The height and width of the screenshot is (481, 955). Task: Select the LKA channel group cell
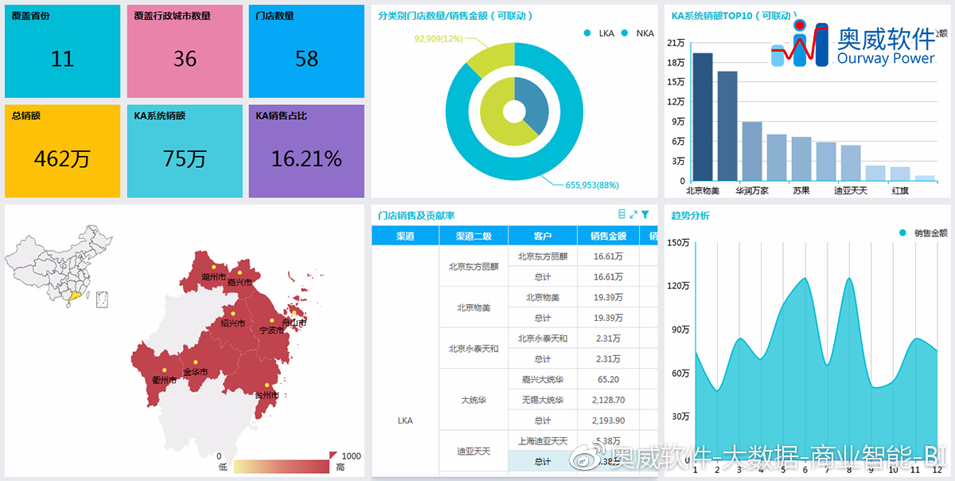[x=404, y=418]
